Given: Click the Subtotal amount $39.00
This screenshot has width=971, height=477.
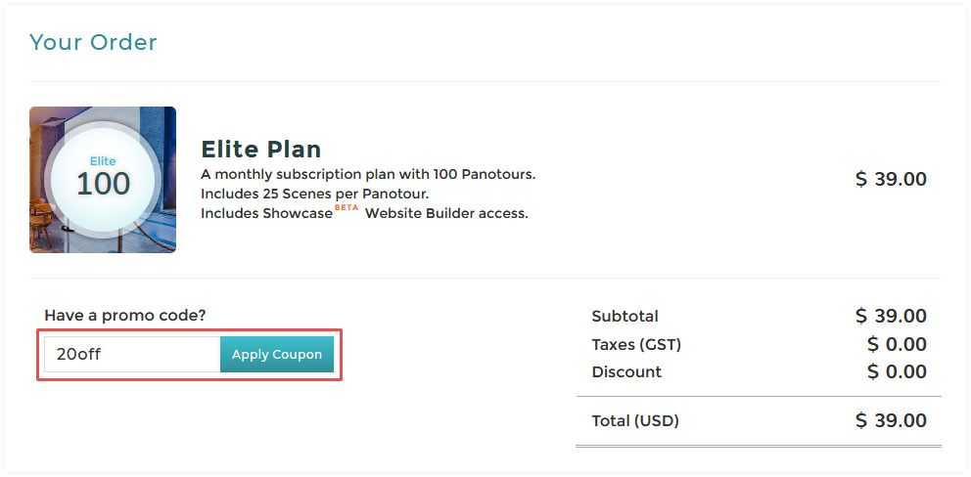Looking at the screenshot, I should pyautogui.click(x=891, y=316).
